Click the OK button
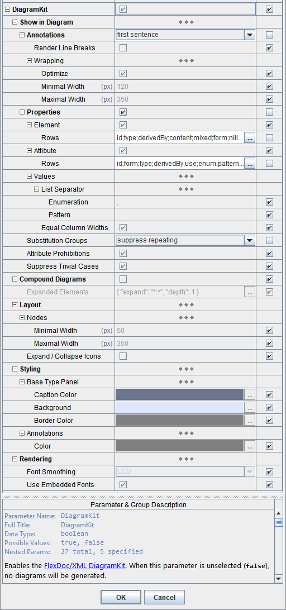286x610 pixels. tap(121, 598)
